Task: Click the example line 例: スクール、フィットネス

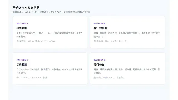Action: [x=32, y=77]
